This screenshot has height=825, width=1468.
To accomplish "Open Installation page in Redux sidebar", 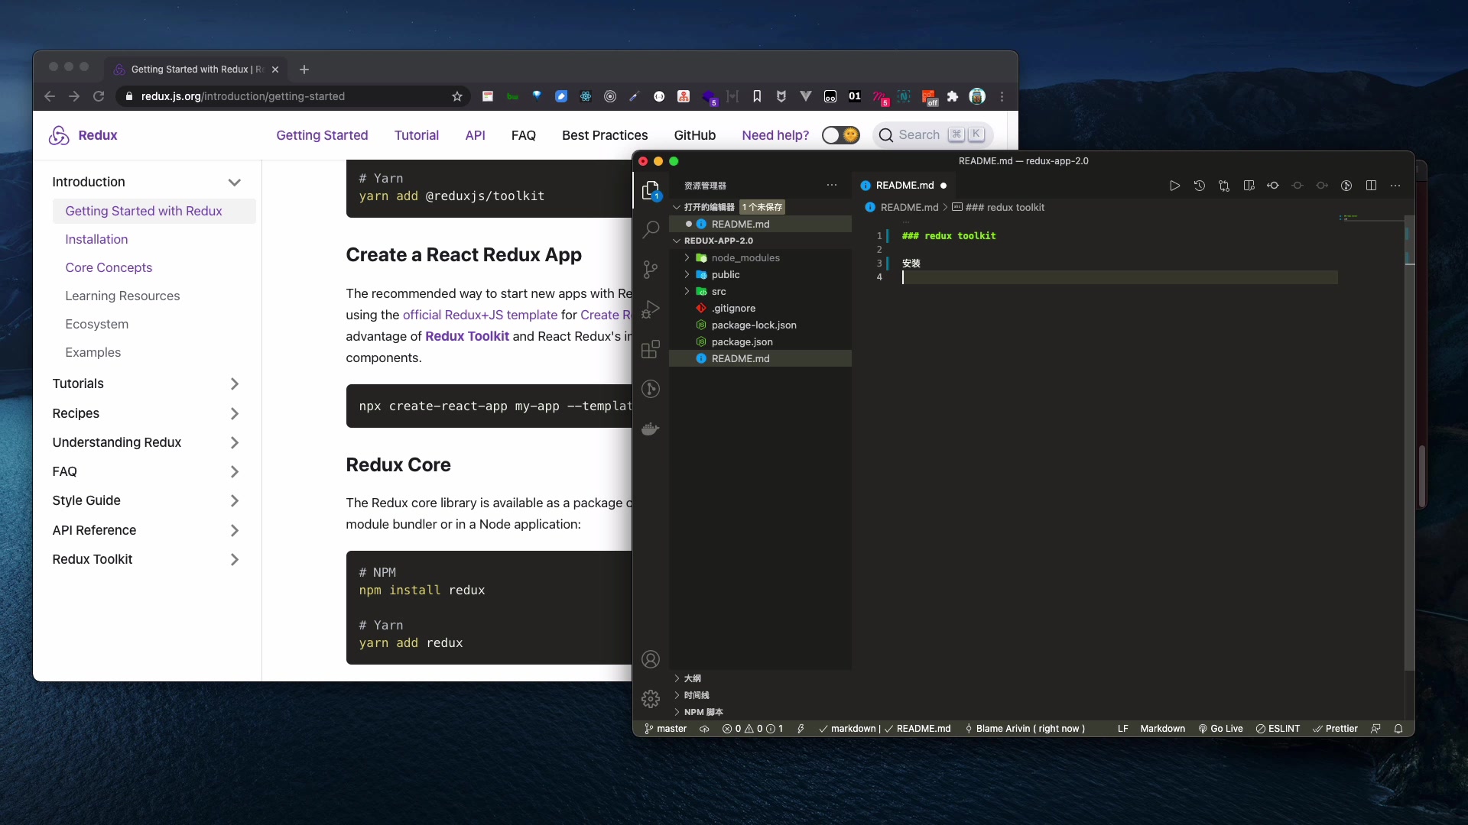I will tap(96, 239).
